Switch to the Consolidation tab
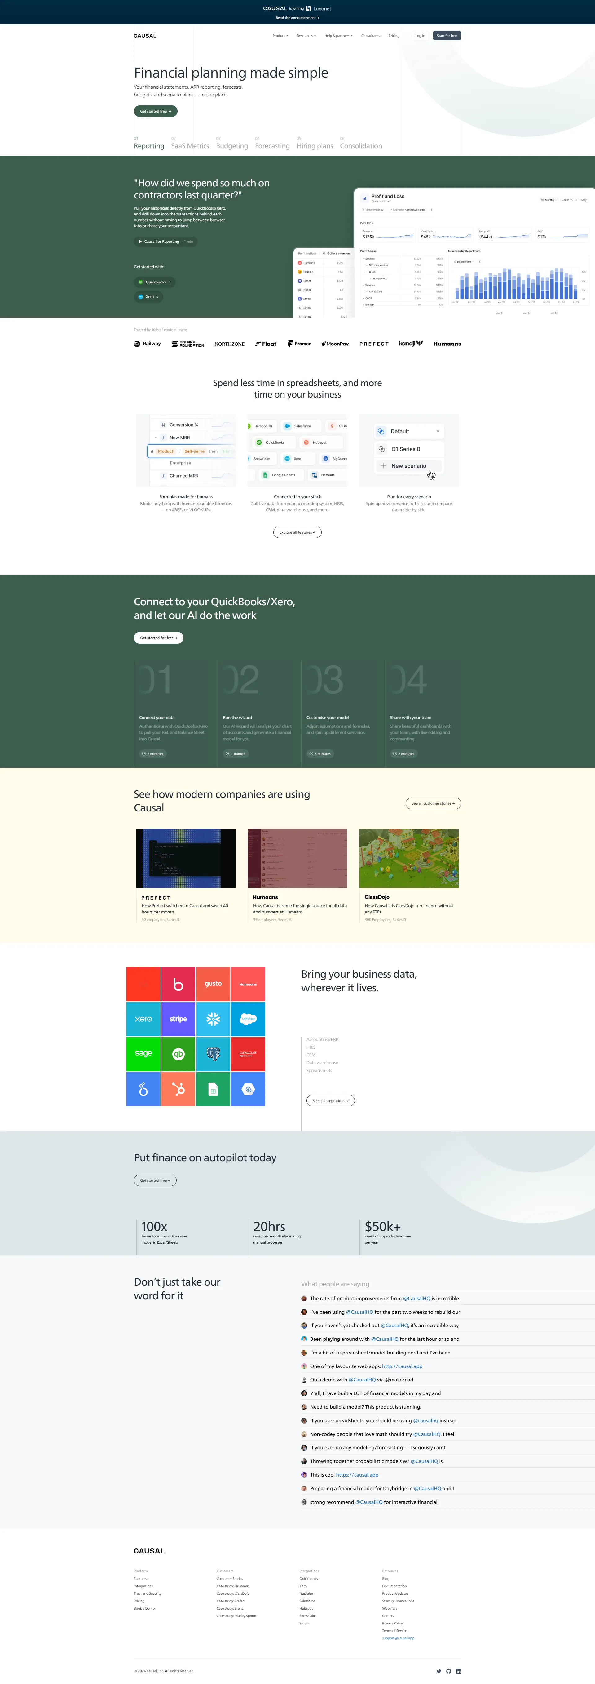595x1684 pixels. 361,143
